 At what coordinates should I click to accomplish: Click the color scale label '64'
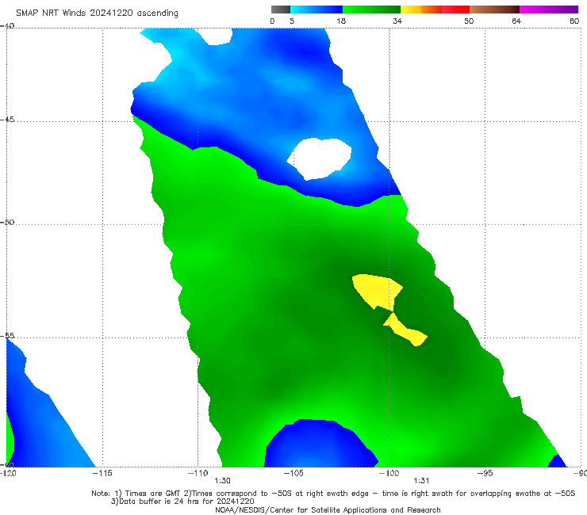(x=516, y=21)
